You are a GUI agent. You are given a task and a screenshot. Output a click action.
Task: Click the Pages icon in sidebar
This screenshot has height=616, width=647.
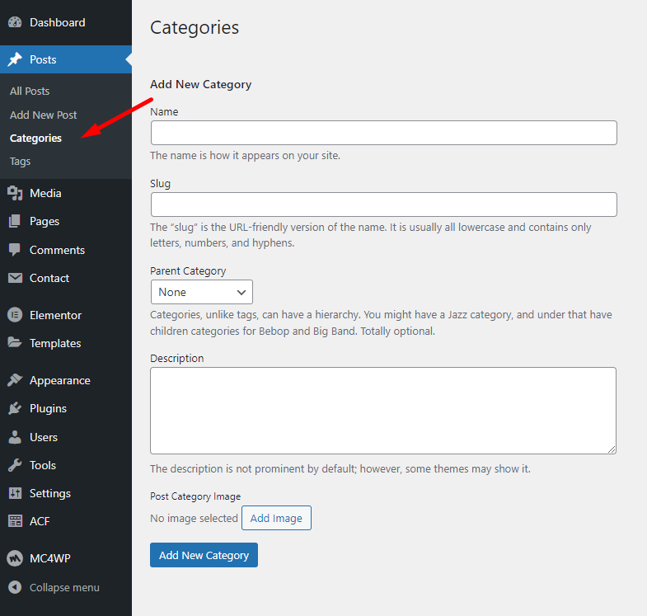coord(15,221)
